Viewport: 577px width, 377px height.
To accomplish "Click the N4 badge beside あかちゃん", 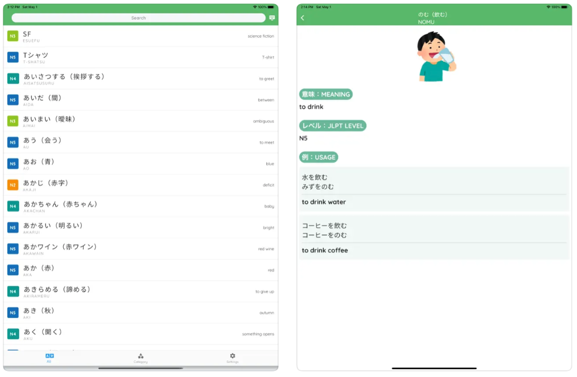I will click(x=12, y=207).
